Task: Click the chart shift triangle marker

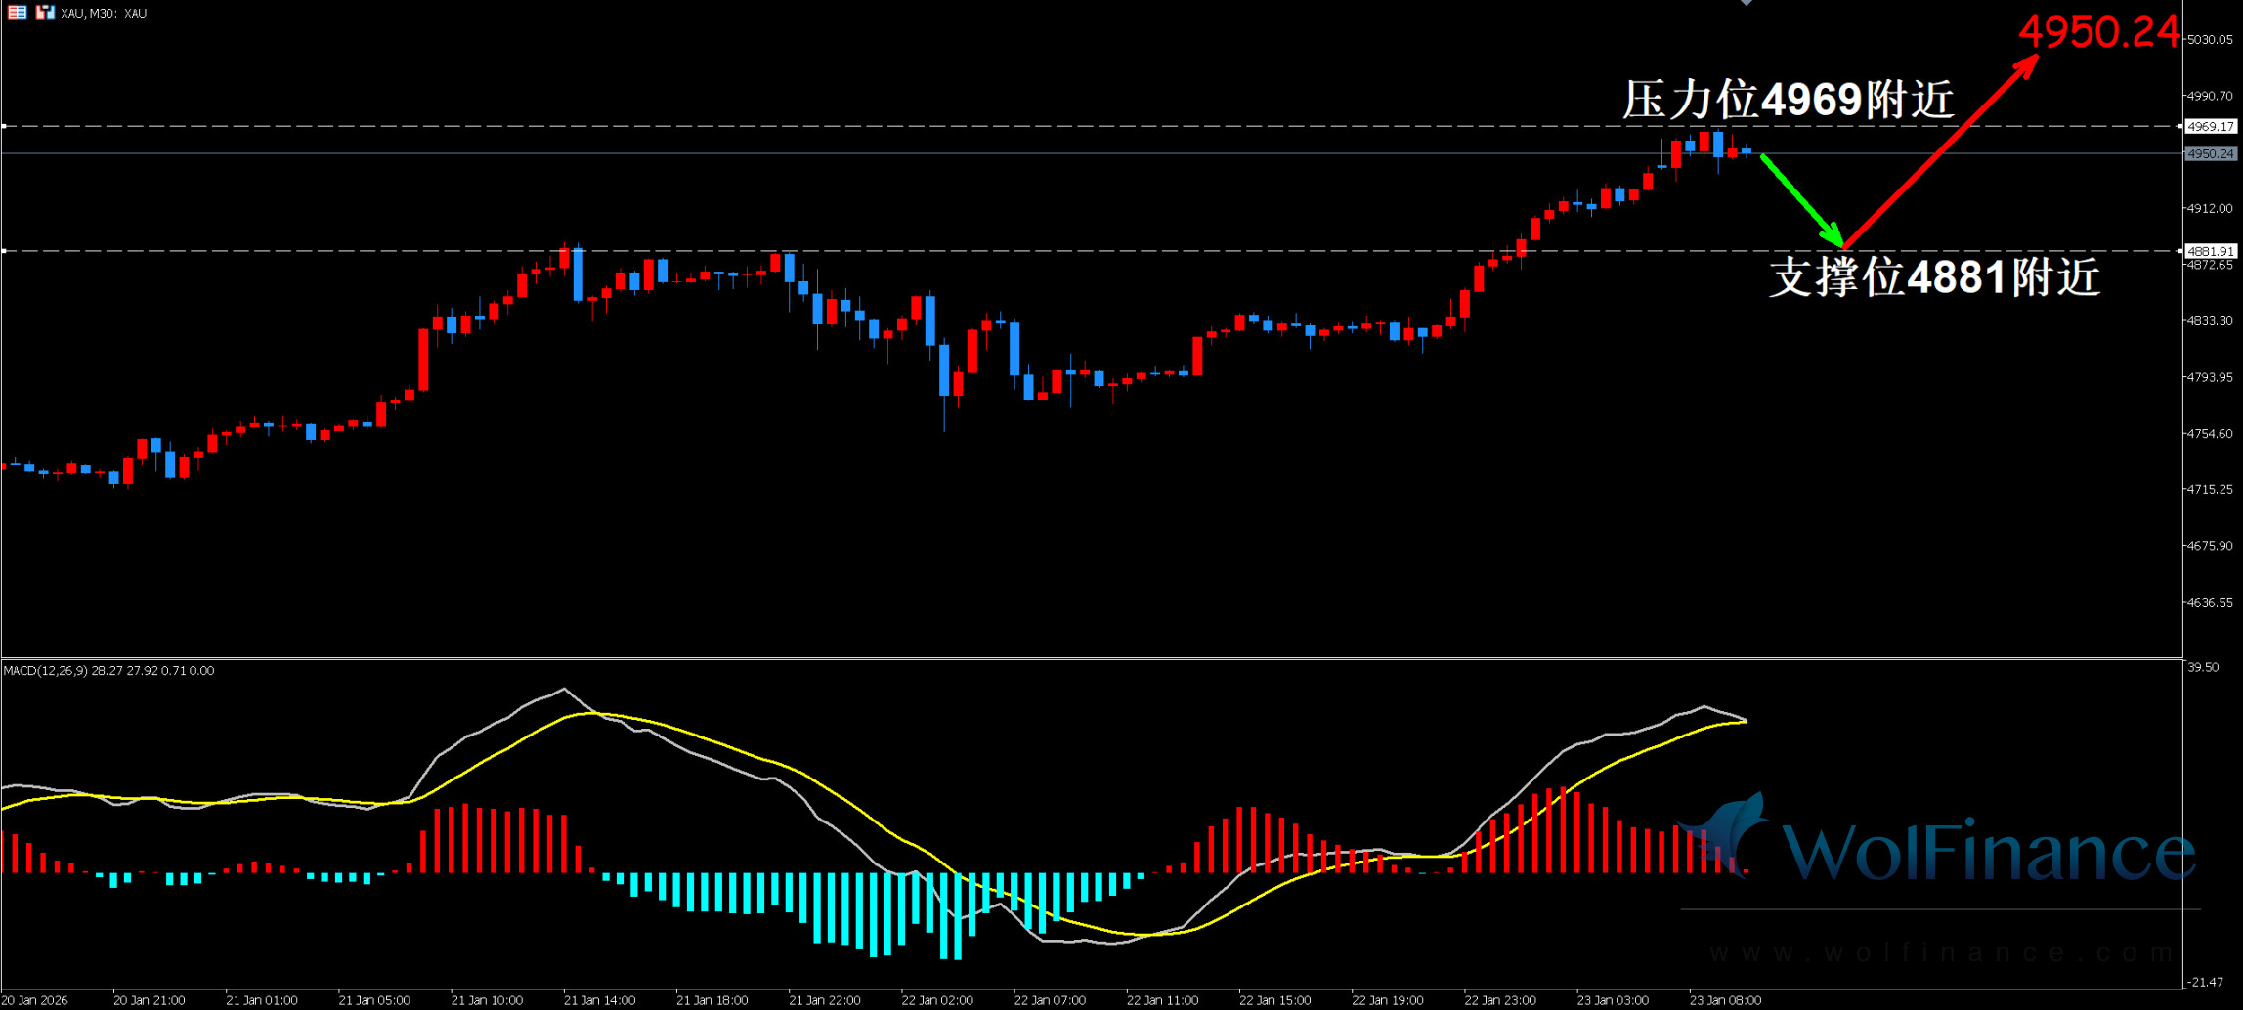Action: tap(1746, 3)
